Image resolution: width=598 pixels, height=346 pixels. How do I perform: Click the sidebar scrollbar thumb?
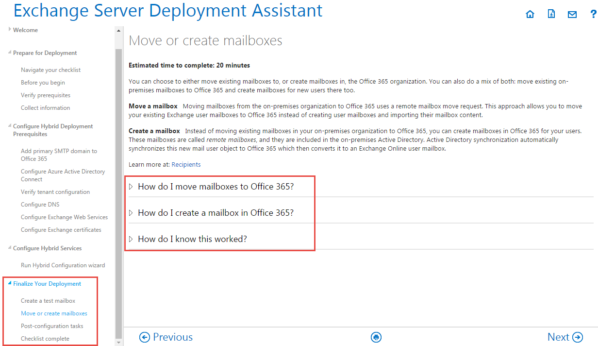[x=118, y=193]
